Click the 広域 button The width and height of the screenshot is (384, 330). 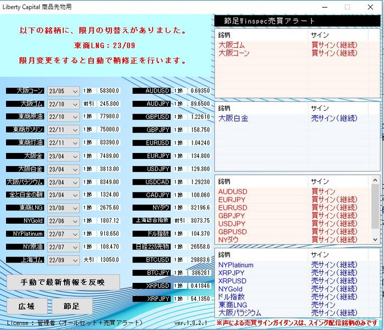[x=27, y=306]
